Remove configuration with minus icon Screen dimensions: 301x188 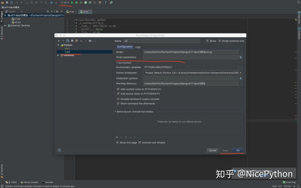tap(63, 41)
